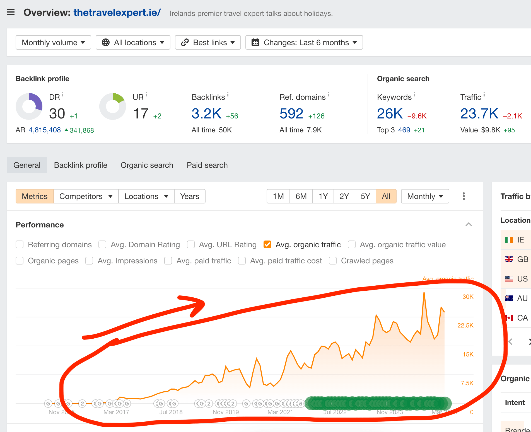Click the GB flag row
The height and width of the screenshot is (432, 531).
[x=516, y=259]
